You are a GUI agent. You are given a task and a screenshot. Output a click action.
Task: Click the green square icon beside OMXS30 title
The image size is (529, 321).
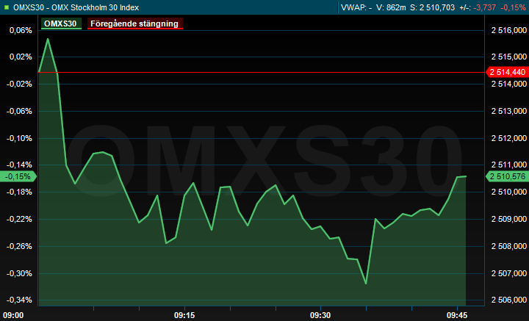pos(7,7)
